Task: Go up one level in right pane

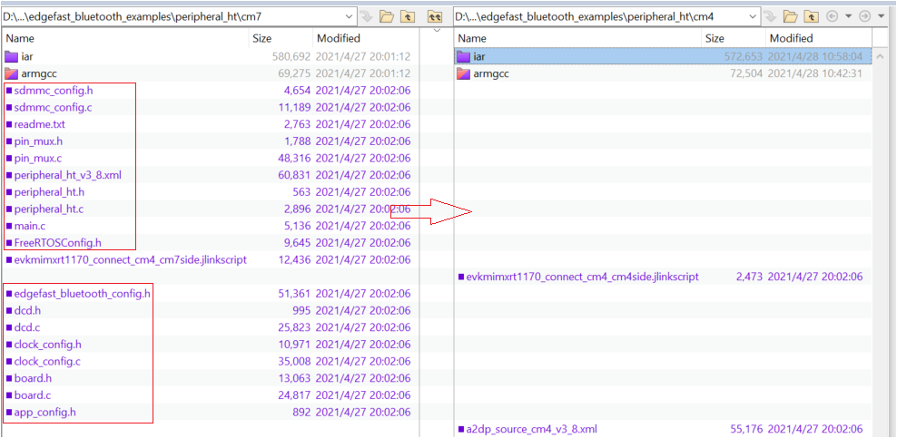Action: (811, 16)
